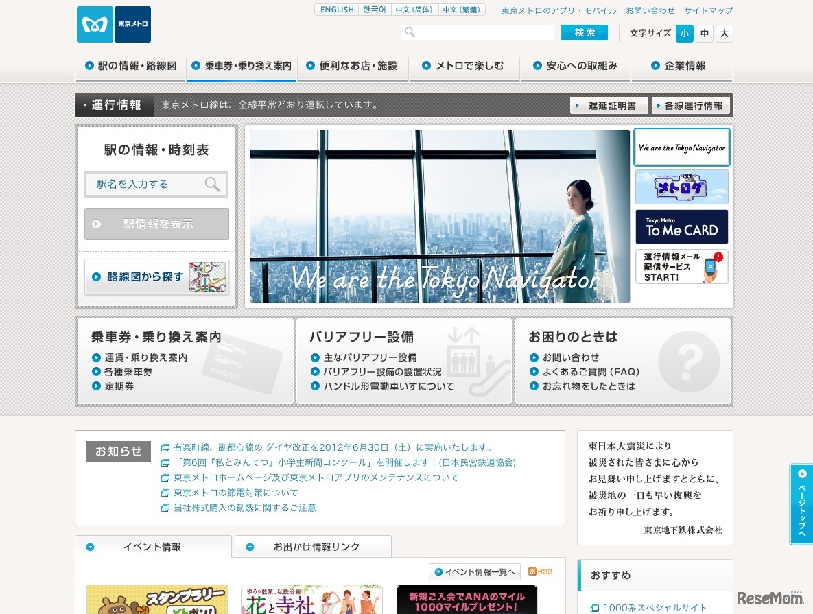Focus the site search input field
This screenshot has width=813, height=614.
(478, 33)
